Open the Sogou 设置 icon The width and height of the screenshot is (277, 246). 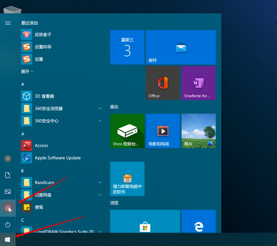[x=26, y=59]
